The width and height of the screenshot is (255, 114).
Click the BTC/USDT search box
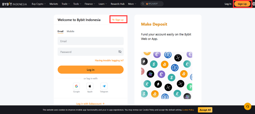[x=152, y=4]
